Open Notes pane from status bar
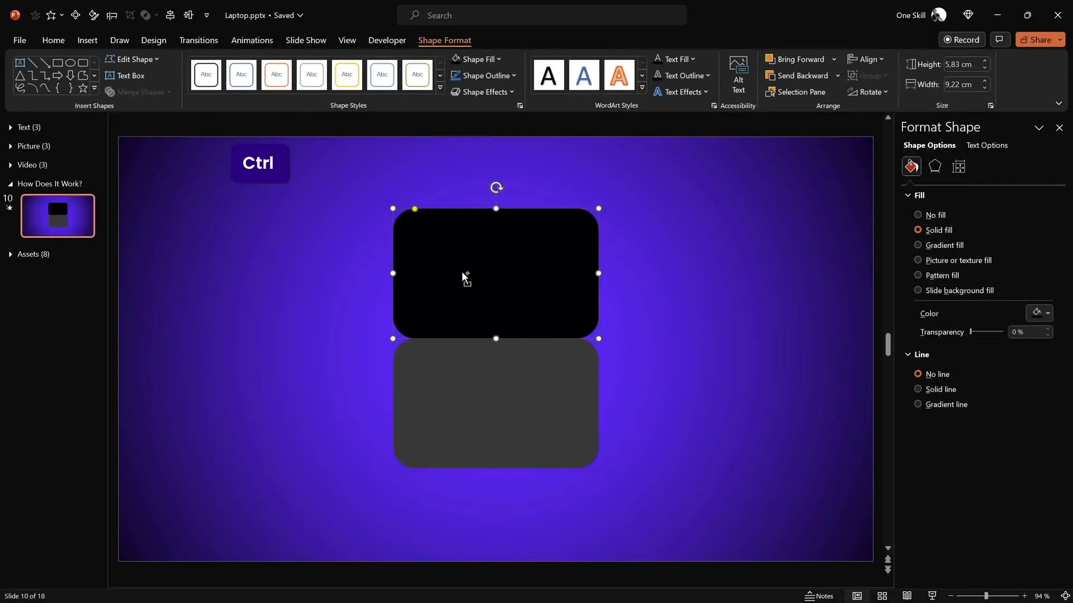The width and height of the screenshot is (1073, 603). click(x=819, y=596)
